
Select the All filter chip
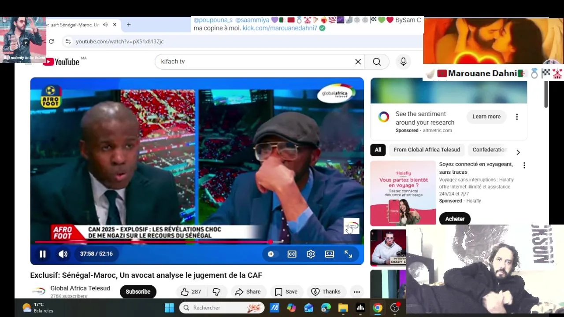coord(378,150)
